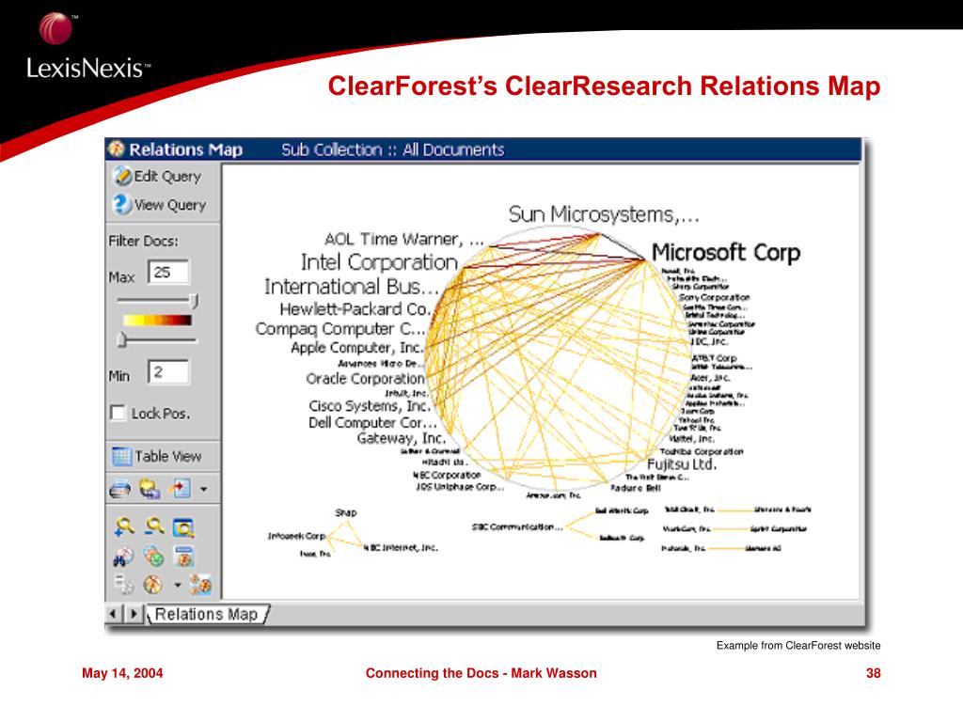Click the Cisco Systems, Inc. node label
The image size is (963, 722).
pyautogui.click(x=370, y=406)
